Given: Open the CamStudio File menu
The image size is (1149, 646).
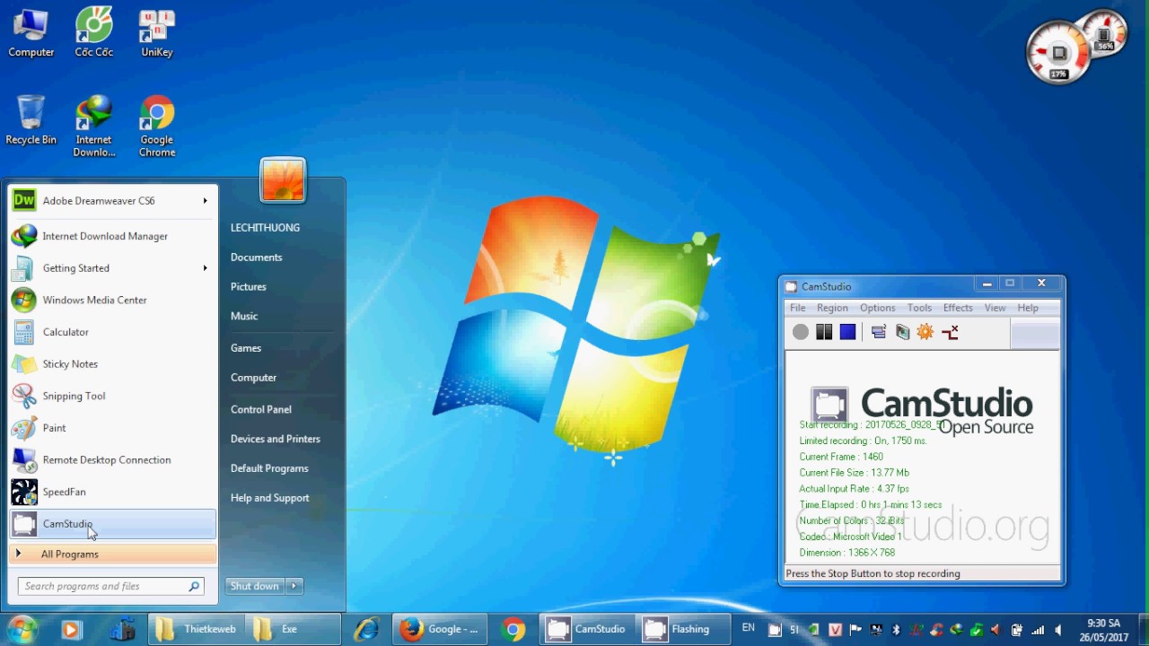Looking at the screenshot, I should 797,308.
